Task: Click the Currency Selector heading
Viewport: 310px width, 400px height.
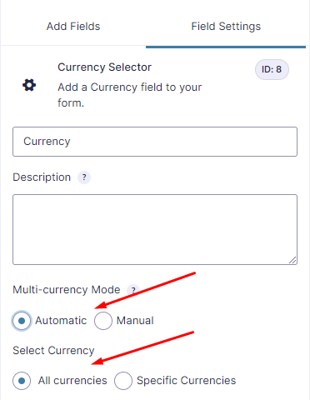Action: pyautogui.click(x=104, y=67)
